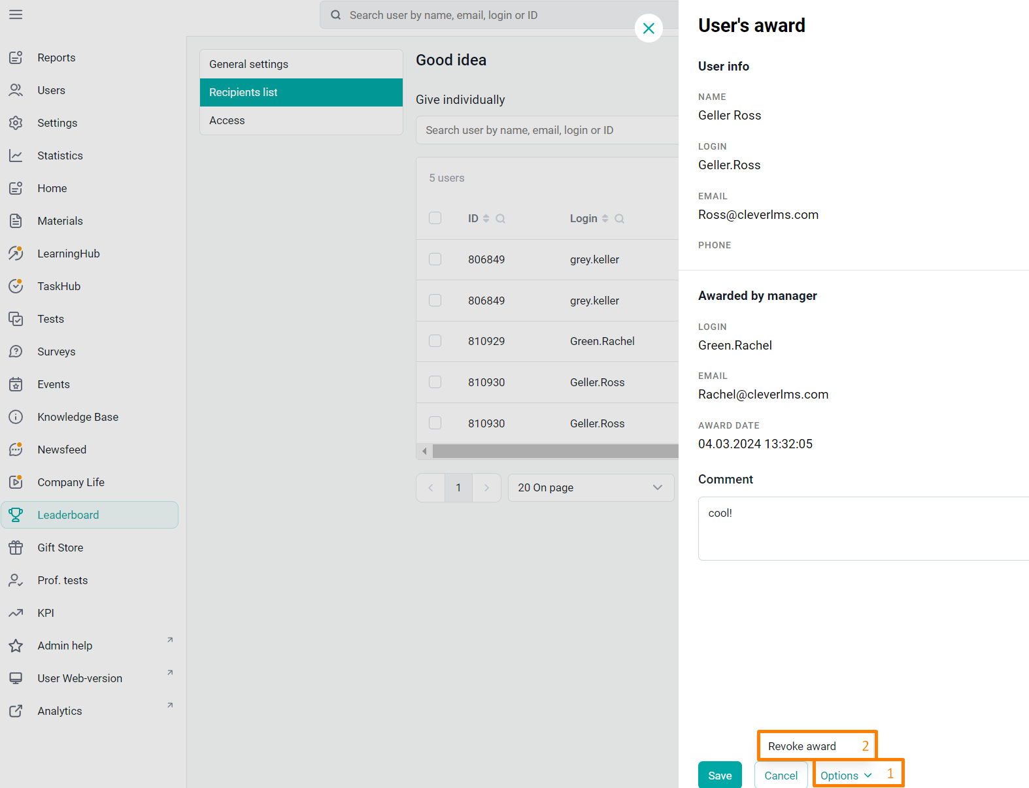Click the ID column search icon

(x=500, y=219)
